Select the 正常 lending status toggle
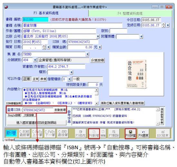This screenshot has width=177, height=167. 35,79
